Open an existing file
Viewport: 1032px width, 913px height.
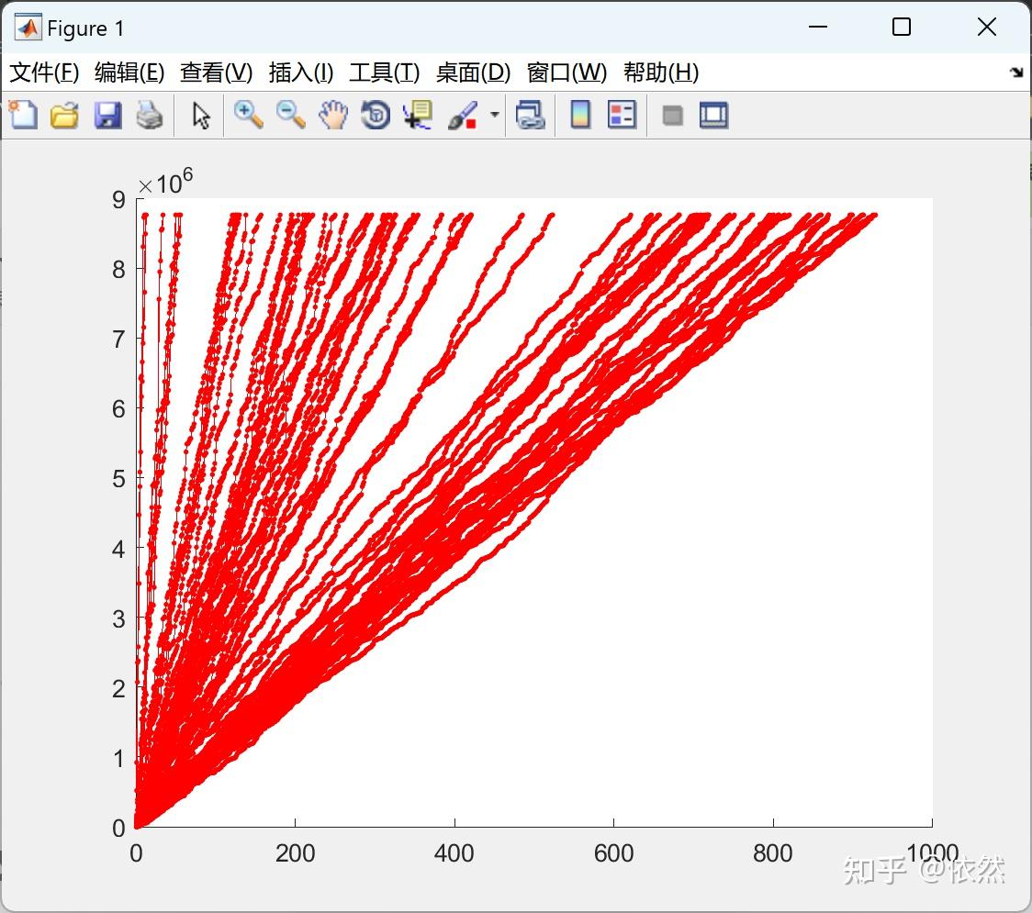click(64, 115)
